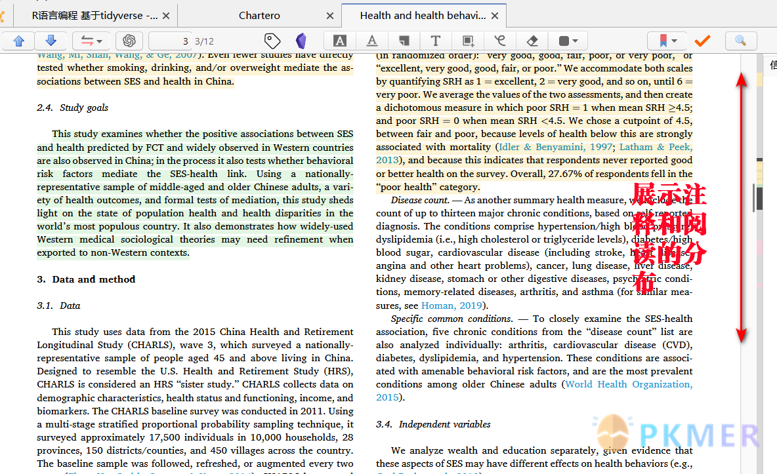Click the 3. Data and method heading
The image size is (777, 474).
[x=86, y=279]
